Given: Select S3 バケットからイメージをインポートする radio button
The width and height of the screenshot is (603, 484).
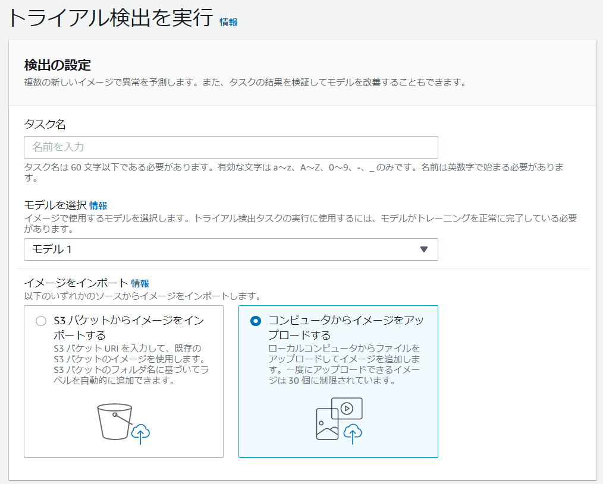Looking at the screenshot, I should (x=41, y=321).
